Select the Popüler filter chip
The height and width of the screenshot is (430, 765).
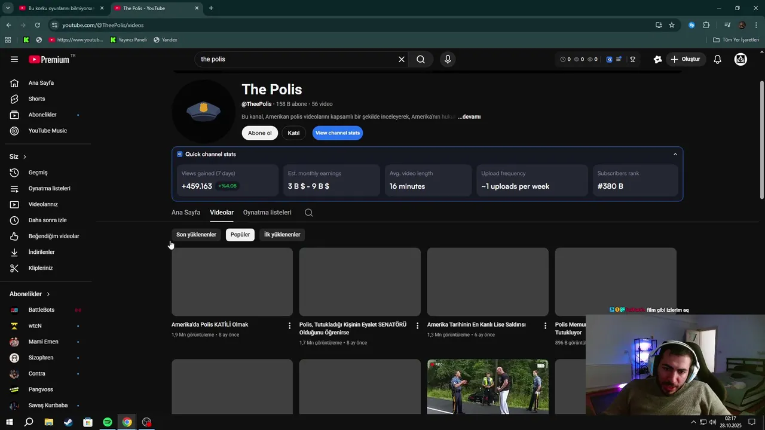[x=240, y=235]
